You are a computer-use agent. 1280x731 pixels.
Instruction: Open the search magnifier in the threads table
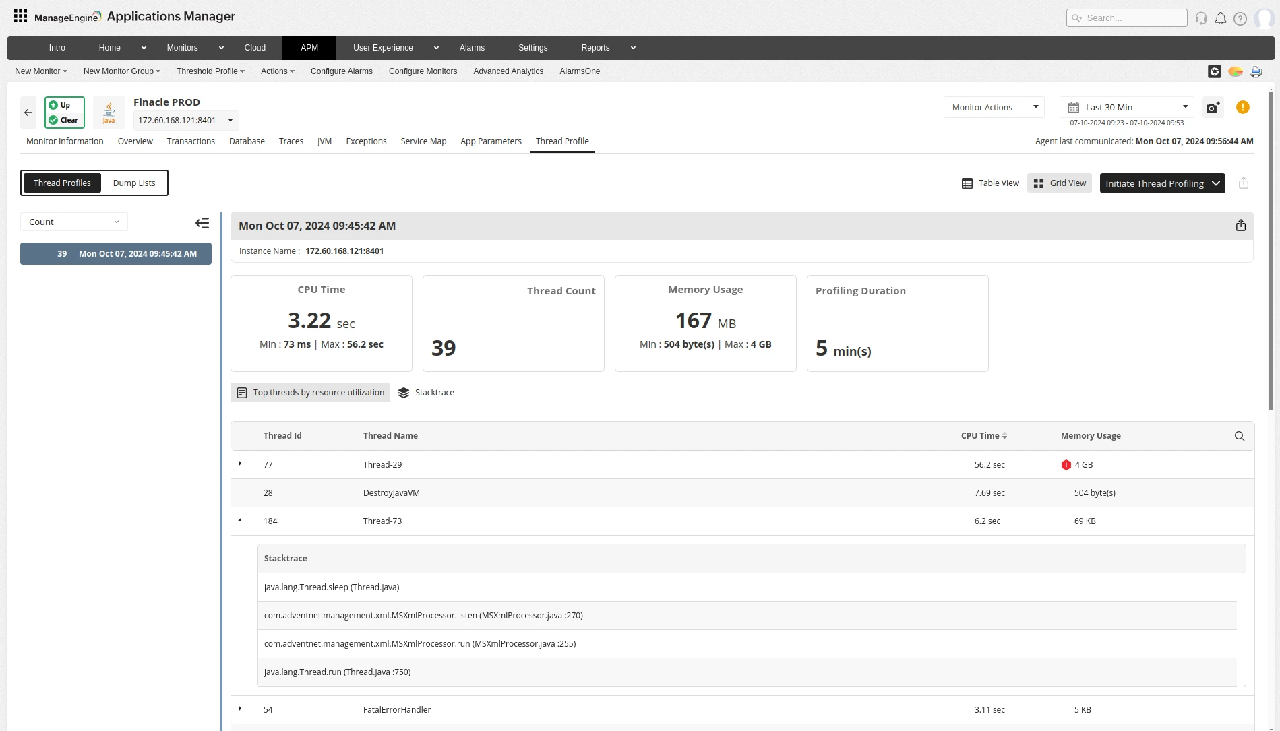pyautogui.click(x=1239, y=436)
